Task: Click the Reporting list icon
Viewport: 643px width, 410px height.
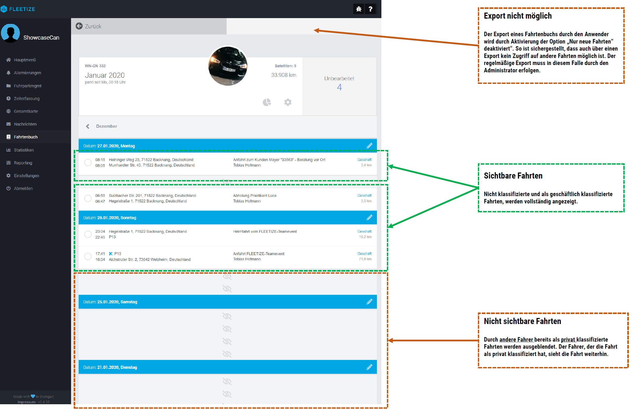Action: 9,163
